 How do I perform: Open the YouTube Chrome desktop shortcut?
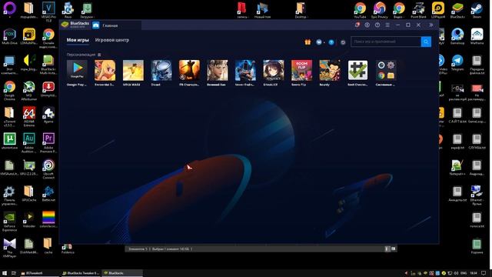pos(360,10)
